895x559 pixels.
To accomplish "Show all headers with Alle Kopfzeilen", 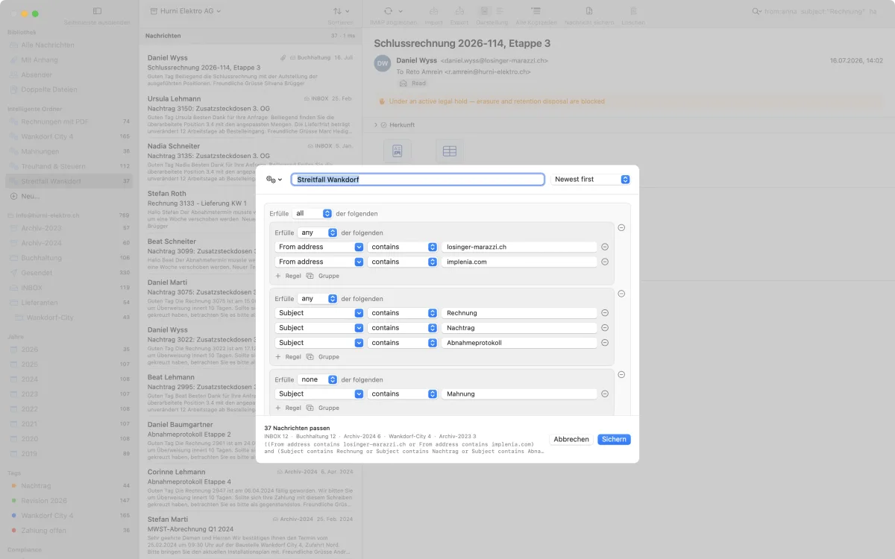I will point(536,11).
